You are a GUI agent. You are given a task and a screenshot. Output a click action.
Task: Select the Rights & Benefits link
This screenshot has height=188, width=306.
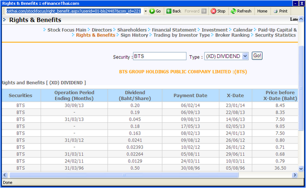pos(96,35)
